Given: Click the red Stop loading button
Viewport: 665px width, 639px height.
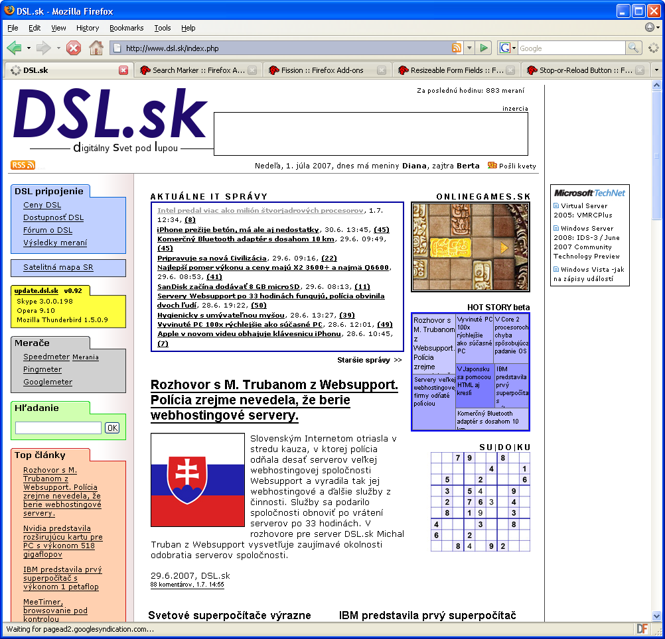Looking at the screenshot, I should pyautogui.click(x=74, y=48).
